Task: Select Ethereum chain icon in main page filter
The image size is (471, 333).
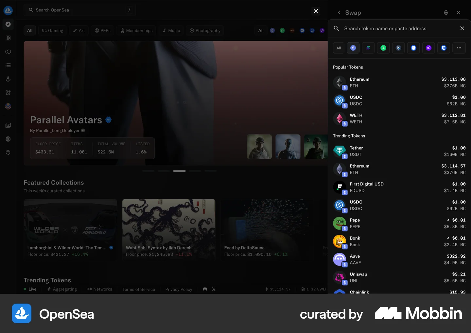Action: [272, 30]
